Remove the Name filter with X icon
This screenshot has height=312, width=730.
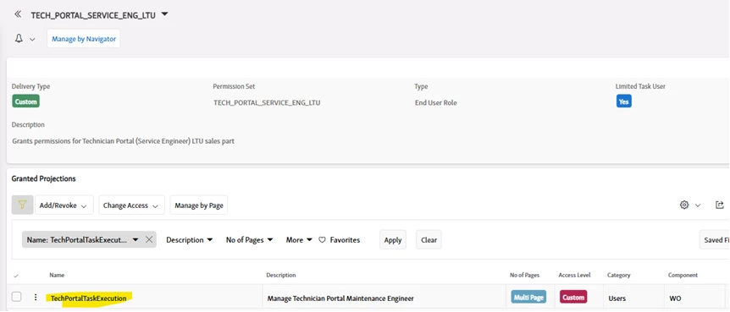(149, 240)
